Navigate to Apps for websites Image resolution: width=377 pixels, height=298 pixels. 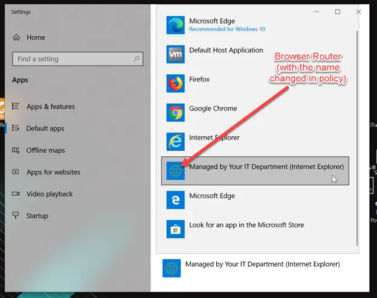(x=53, y=172)
